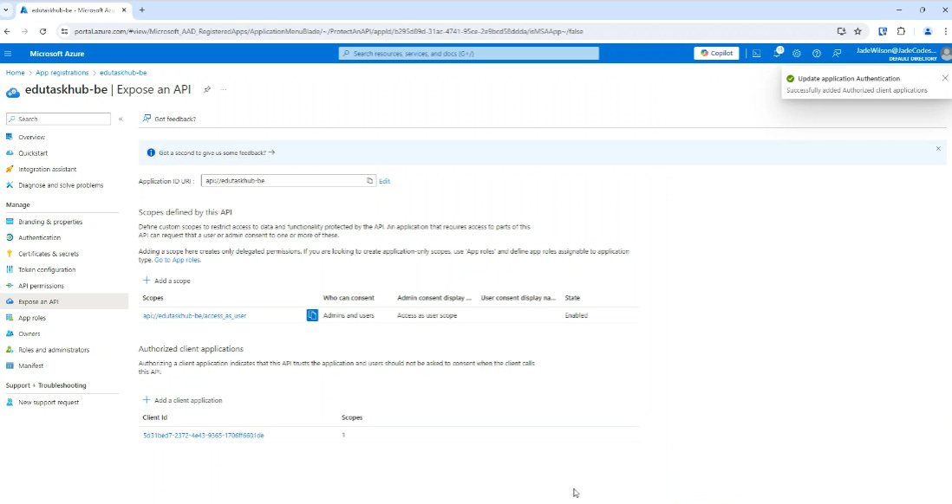Click Add a client application

[182, 400]
